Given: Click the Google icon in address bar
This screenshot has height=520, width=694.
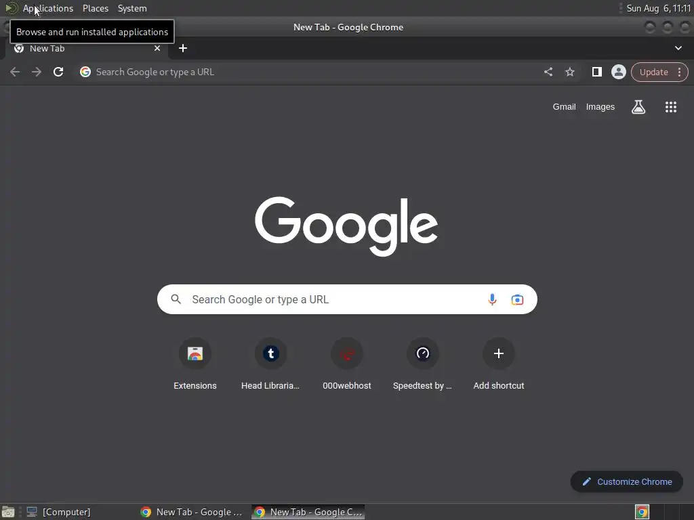Looking at the screenshot, I should (85, 72).
